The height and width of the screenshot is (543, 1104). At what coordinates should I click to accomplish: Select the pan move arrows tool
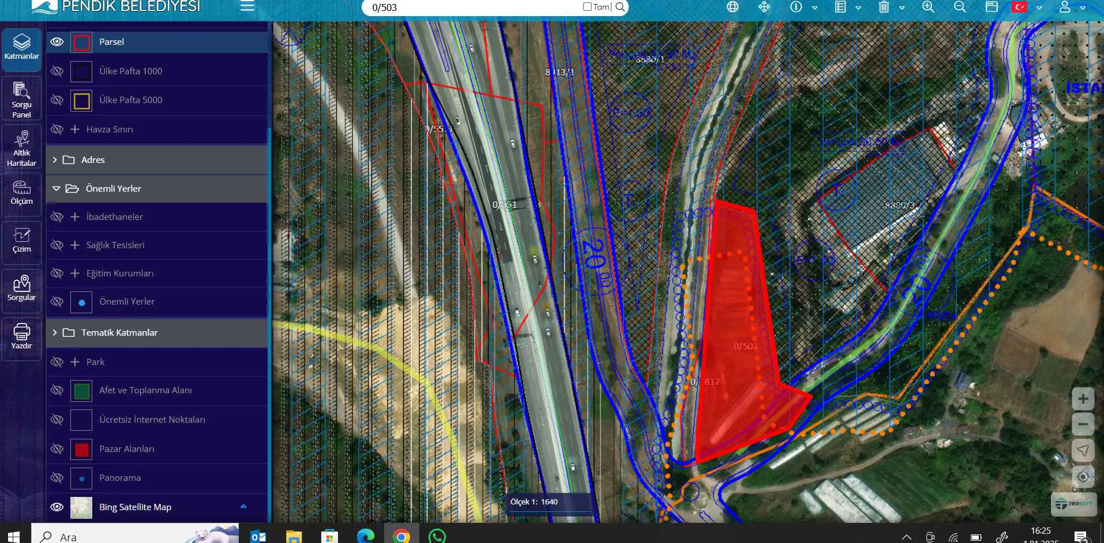764,7
